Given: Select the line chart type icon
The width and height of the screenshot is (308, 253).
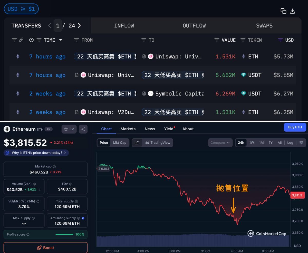Looking at the screenshot, I should click(137, 143).
